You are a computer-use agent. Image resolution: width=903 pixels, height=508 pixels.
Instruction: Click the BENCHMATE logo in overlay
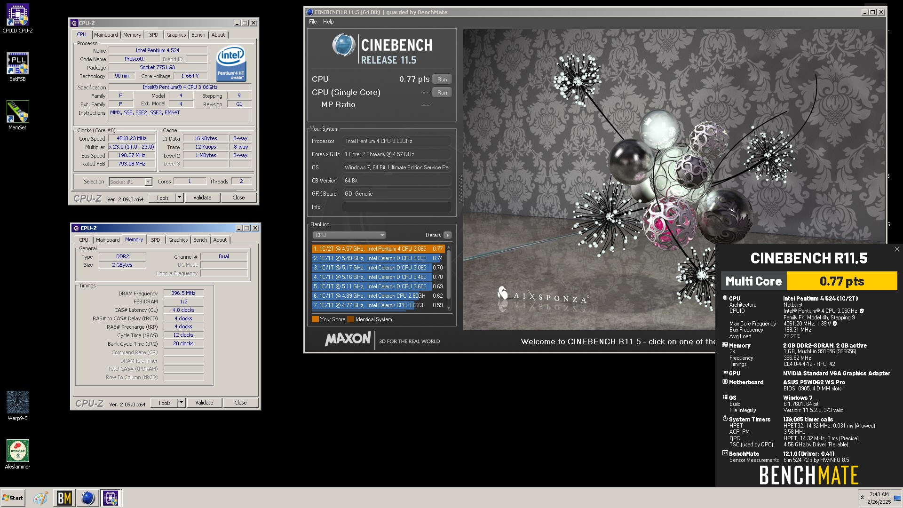coord(809,476)
